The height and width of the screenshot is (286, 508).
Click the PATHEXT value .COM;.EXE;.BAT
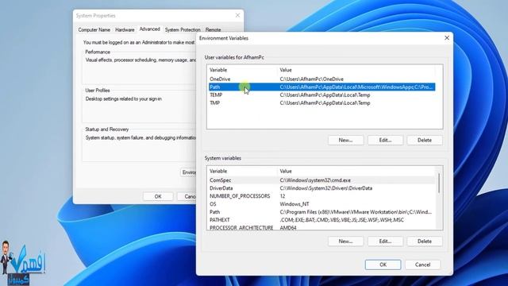click(342, 220)
